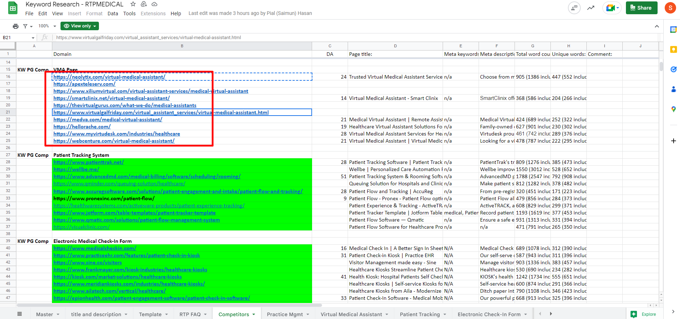
Task: Switch to Virtual Medical Assistant sheet
Action: (351, 314)
